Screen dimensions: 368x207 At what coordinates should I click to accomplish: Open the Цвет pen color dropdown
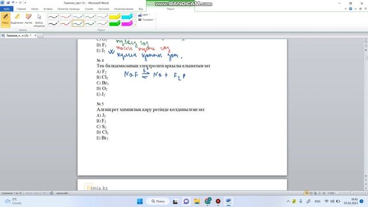(144, 15)
